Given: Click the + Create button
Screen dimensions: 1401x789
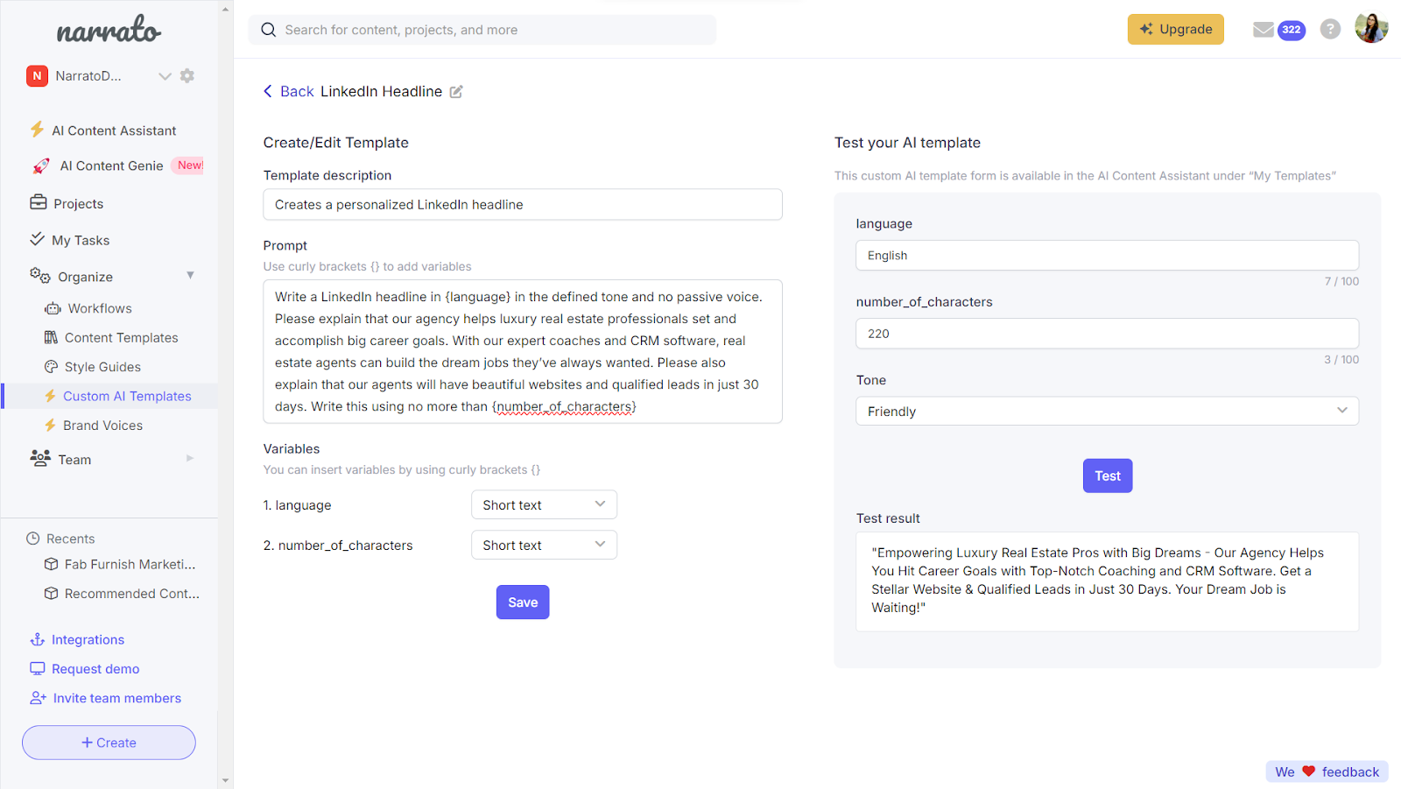Looking at the screenshot, I should (x=109, y=743).
